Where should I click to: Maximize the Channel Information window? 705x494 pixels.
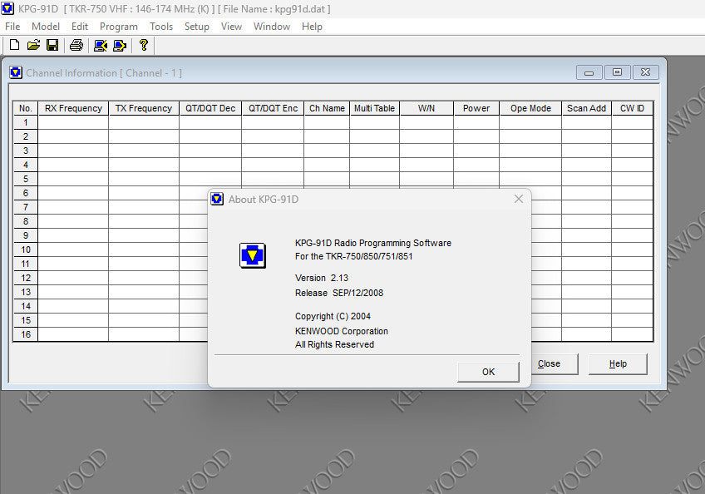pos(618,72)
